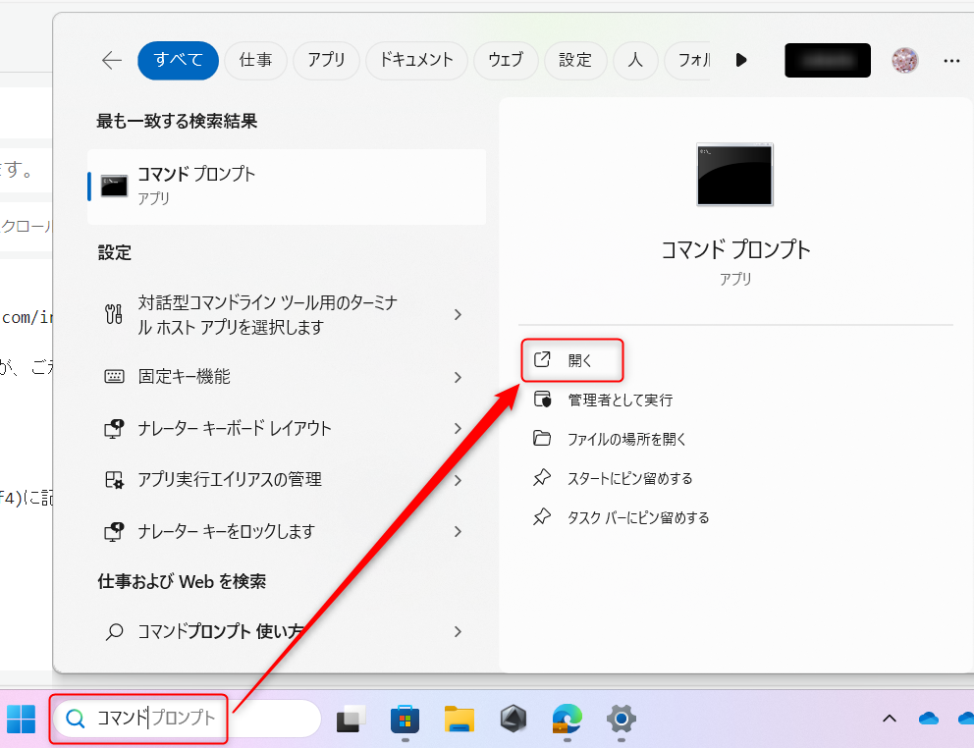Open File Explorer from the taskbar
Viewport: 974px width, 748px height.
pyautogui.click(x=460, y=719)
